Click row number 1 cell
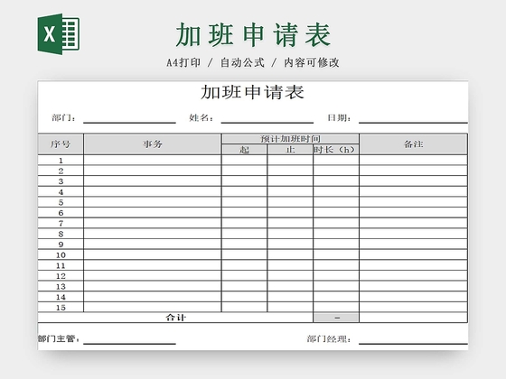Screen dimensions: 506x379 click(61, 161)
